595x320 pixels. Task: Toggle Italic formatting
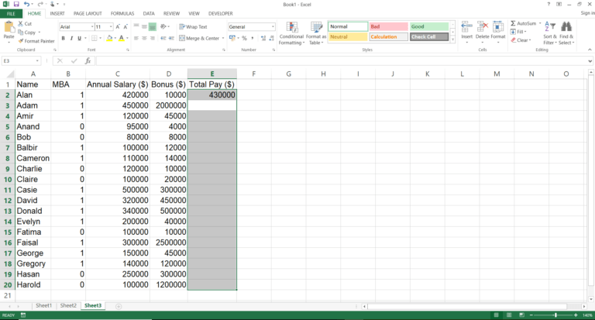coord(71,38)
